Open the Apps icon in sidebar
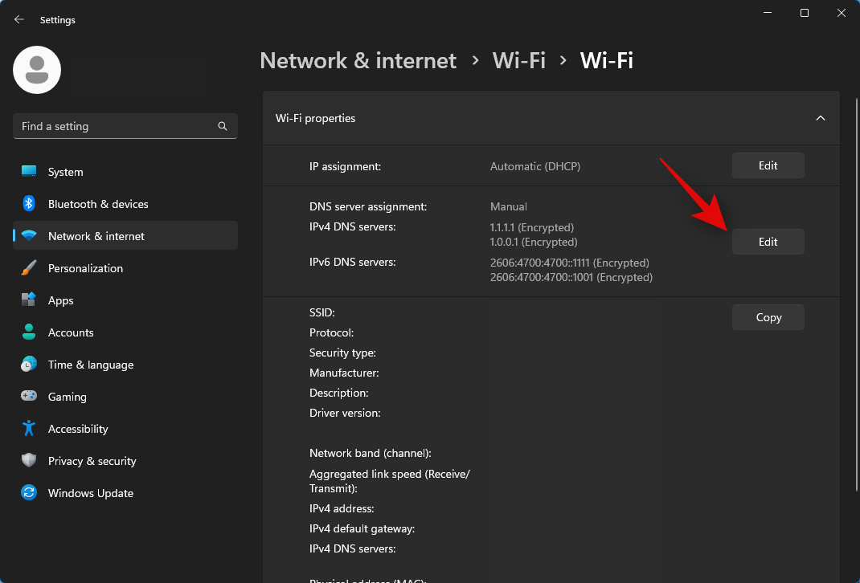This screenshot has width=860, height=583. [x=29, y=300]
